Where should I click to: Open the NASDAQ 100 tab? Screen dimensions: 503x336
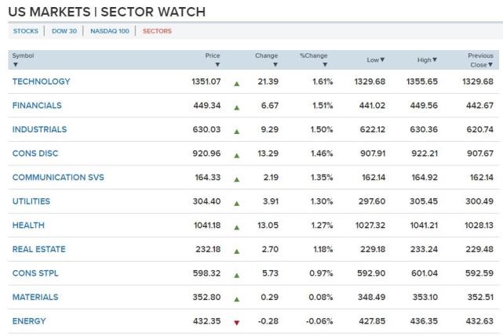click(109, 31)
